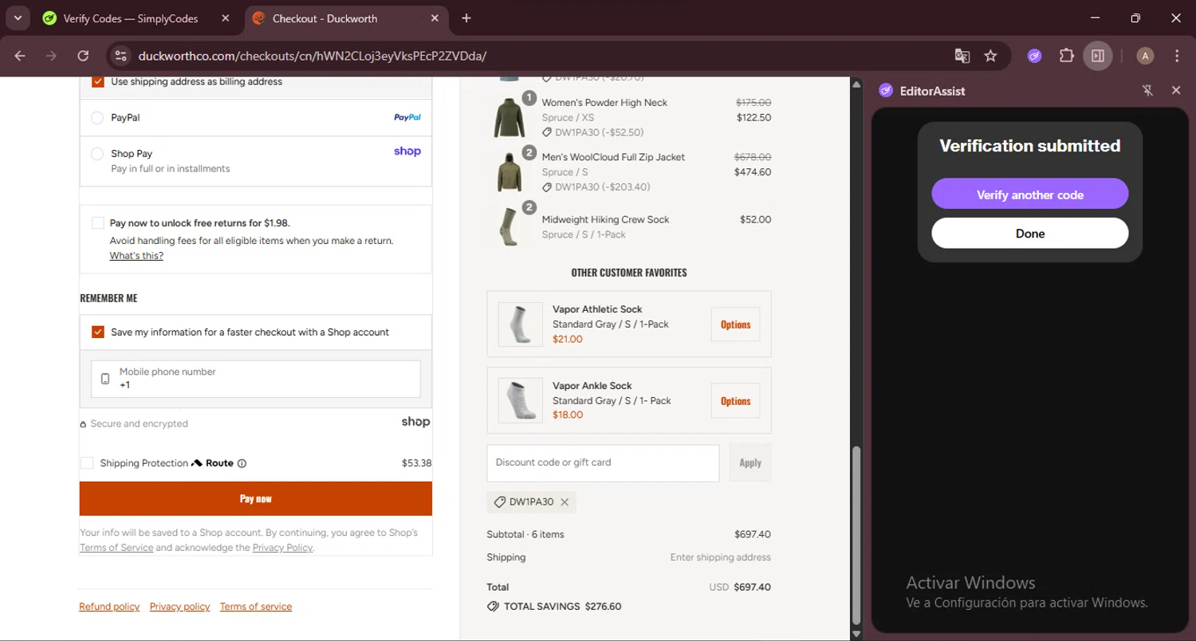Open Options for Vapor Ankle Sock

[x=735, y=401]
